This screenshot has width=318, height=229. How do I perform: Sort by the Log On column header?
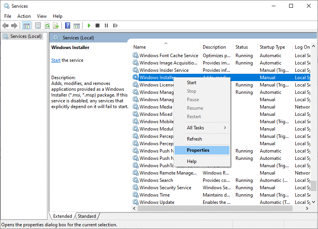[302, 47]
